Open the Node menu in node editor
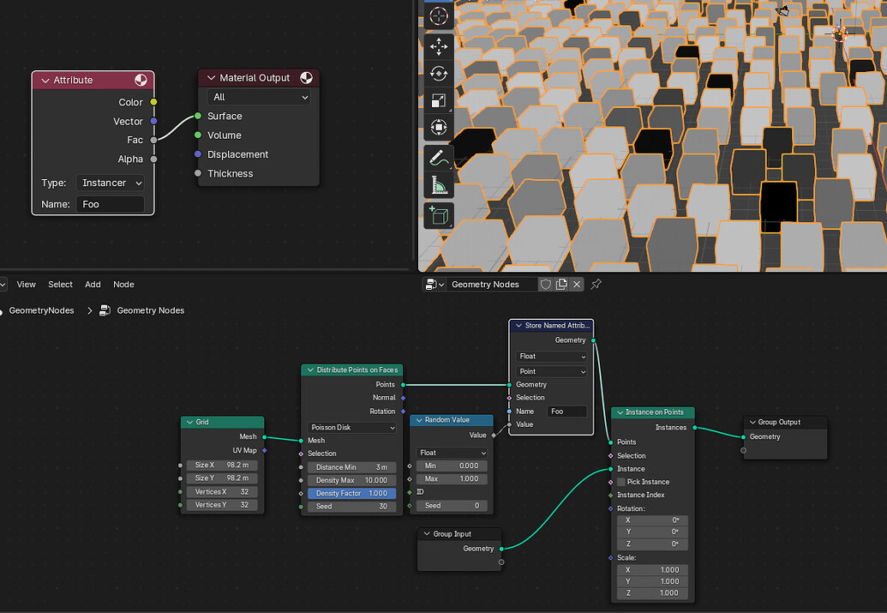The height and width of the screenshot is (613, 887). (x=123, y=284)
